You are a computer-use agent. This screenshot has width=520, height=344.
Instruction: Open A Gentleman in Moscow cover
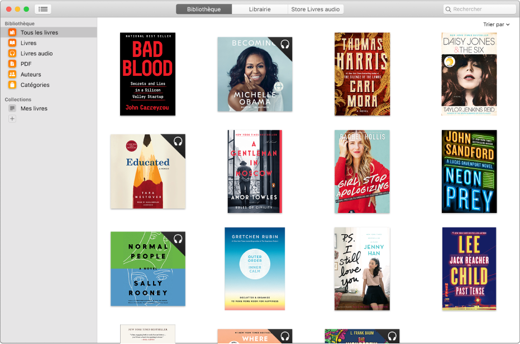255,172
